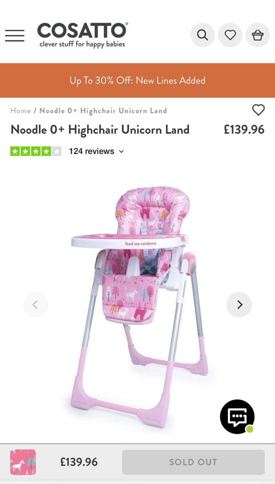Select the Unicorn Land pattern swatch
275x484 pixels.
pyautogui.click(x=23, y=462)
